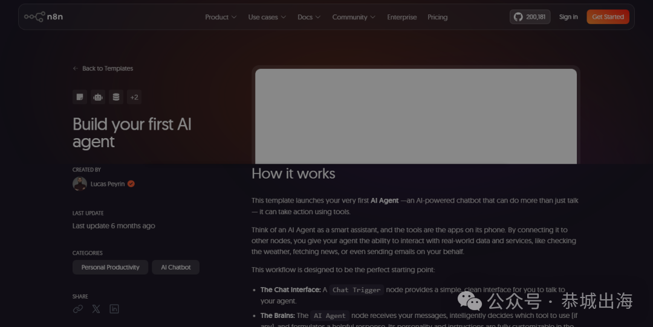Viewport: 653px width, 327px height.
Task: Show the +2 additional node icons
Action: point(134,97)
